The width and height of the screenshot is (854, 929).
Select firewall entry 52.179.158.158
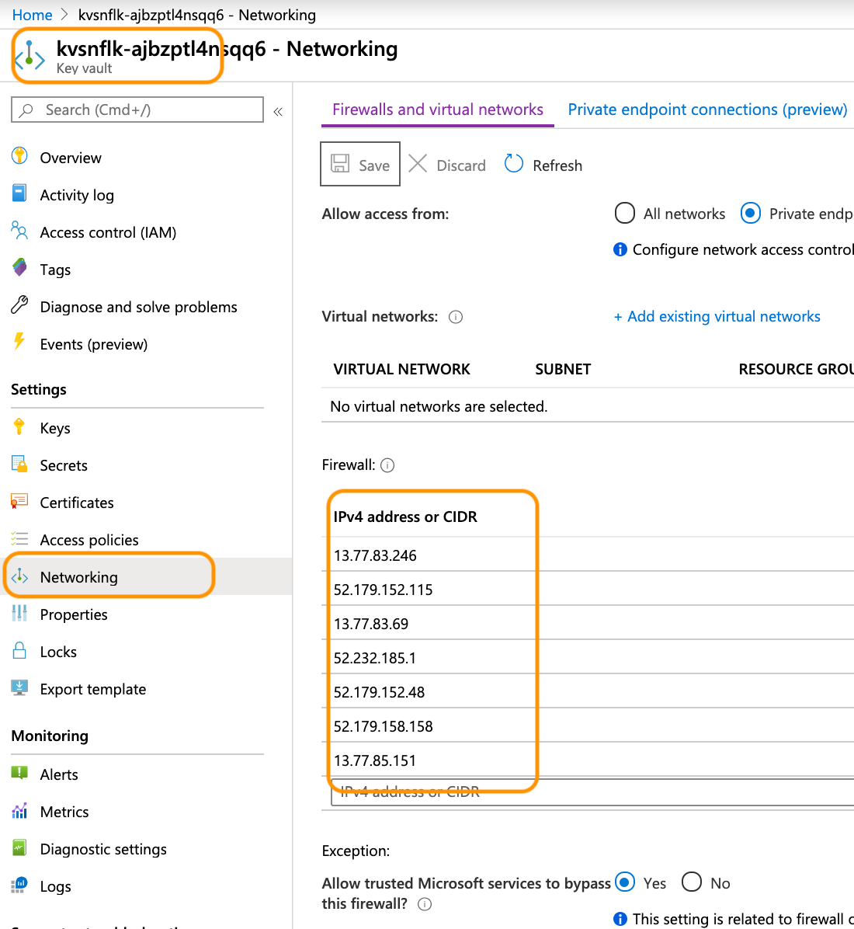pyautogui.click(x=384, y=726)
